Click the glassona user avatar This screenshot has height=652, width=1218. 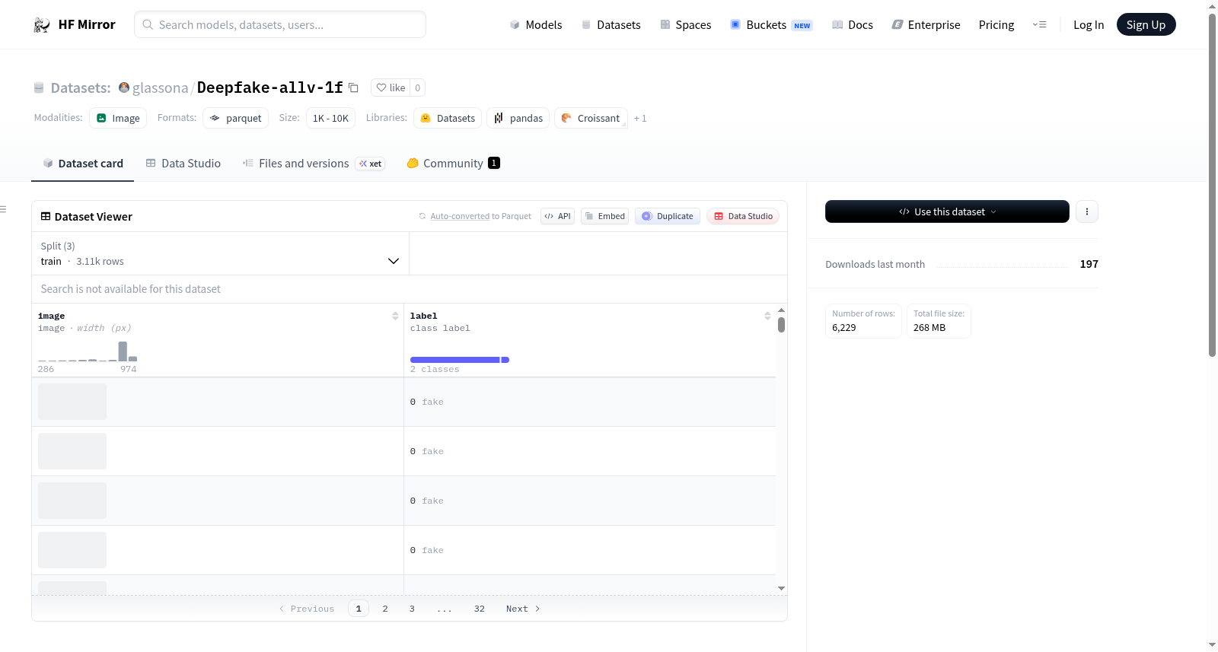(124, 87)
